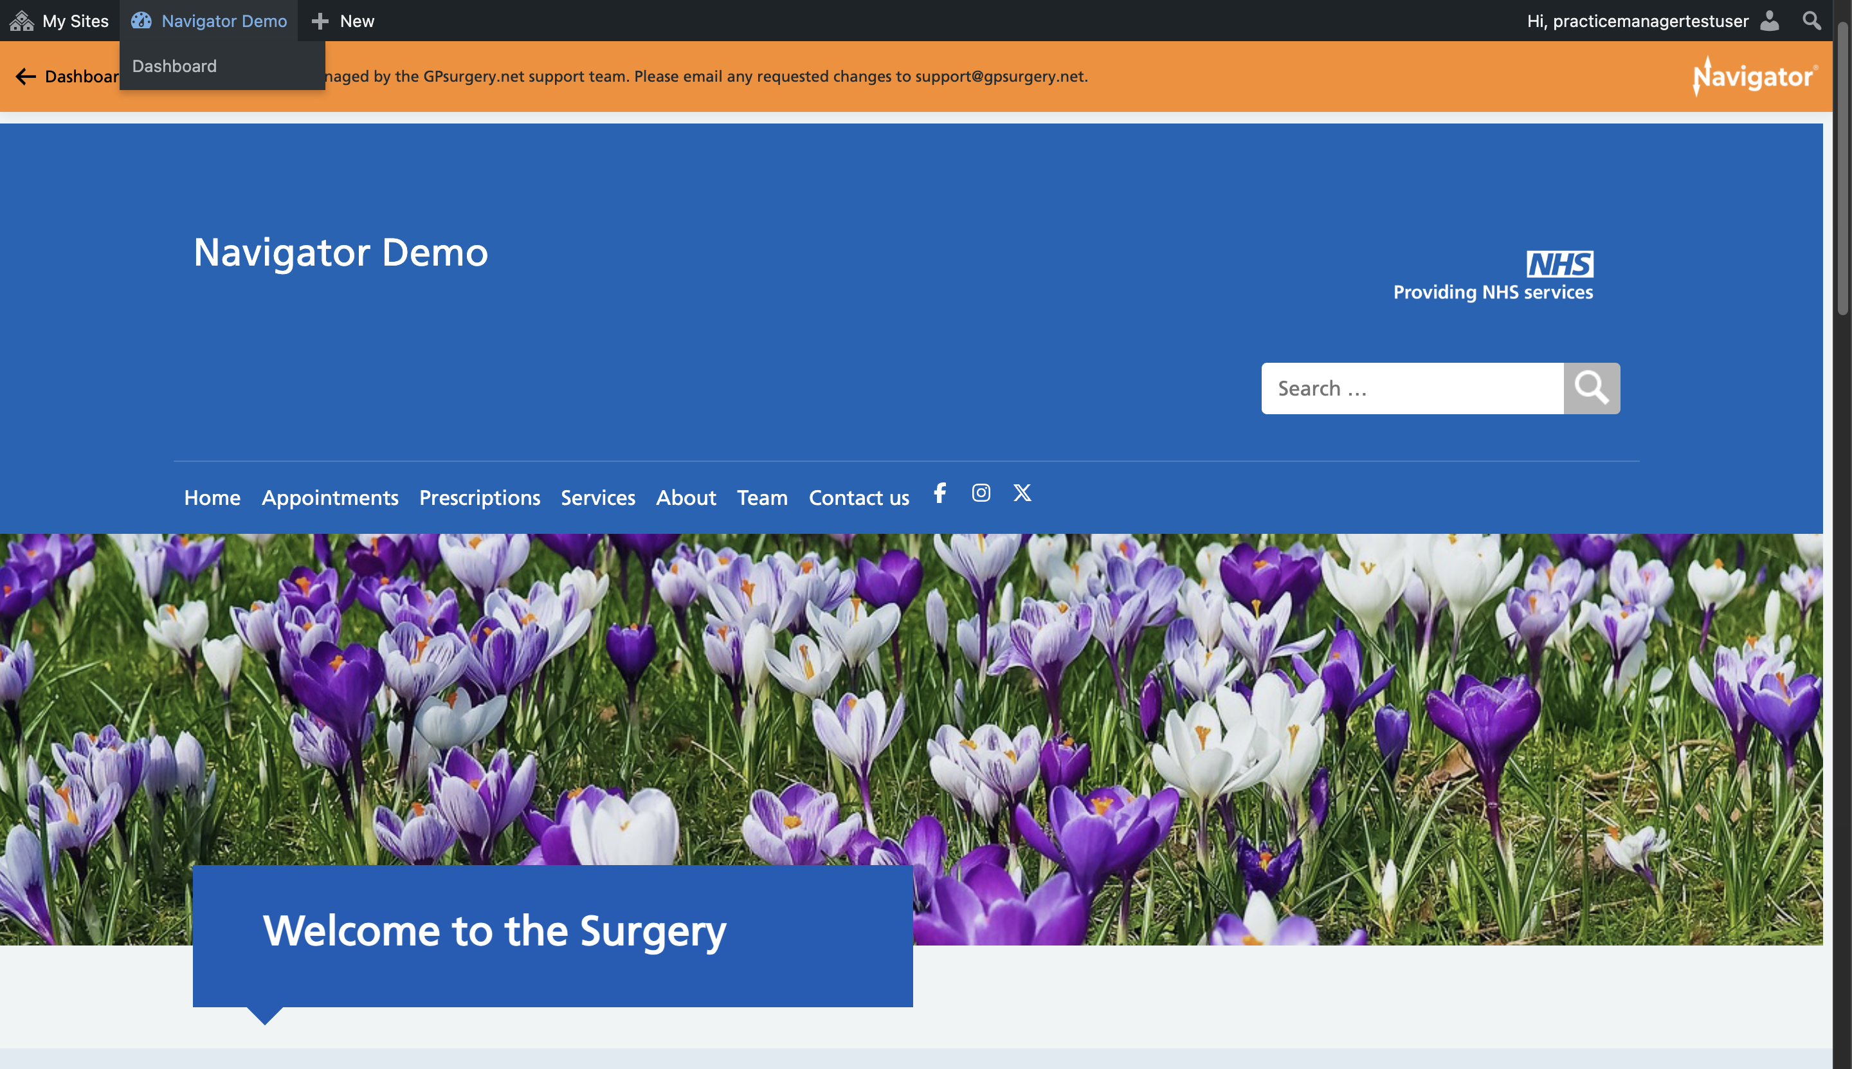Visit the Instagram social icon
The height and width of the screenshot is (1069, 1852).
[x=981, y=493]
